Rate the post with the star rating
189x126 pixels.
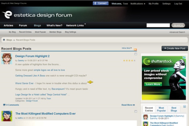tap(129, 60)
